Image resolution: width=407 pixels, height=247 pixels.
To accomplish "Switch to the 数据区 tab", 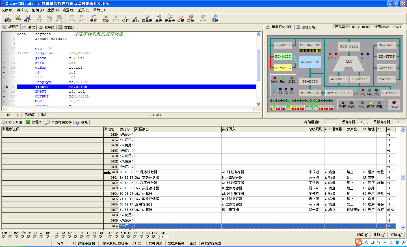I will tap(66, 27).
